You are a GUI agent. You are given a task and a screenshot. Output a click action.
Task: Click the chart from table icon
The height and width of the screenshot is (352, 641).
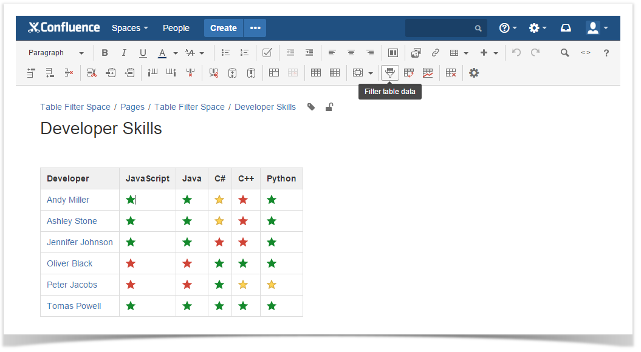[428, 73]
